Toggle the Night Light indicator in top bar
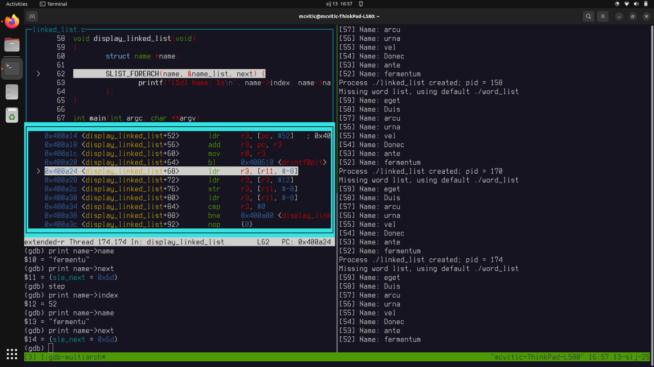Screen dimensions: 654x367 (x=617, y=4)
